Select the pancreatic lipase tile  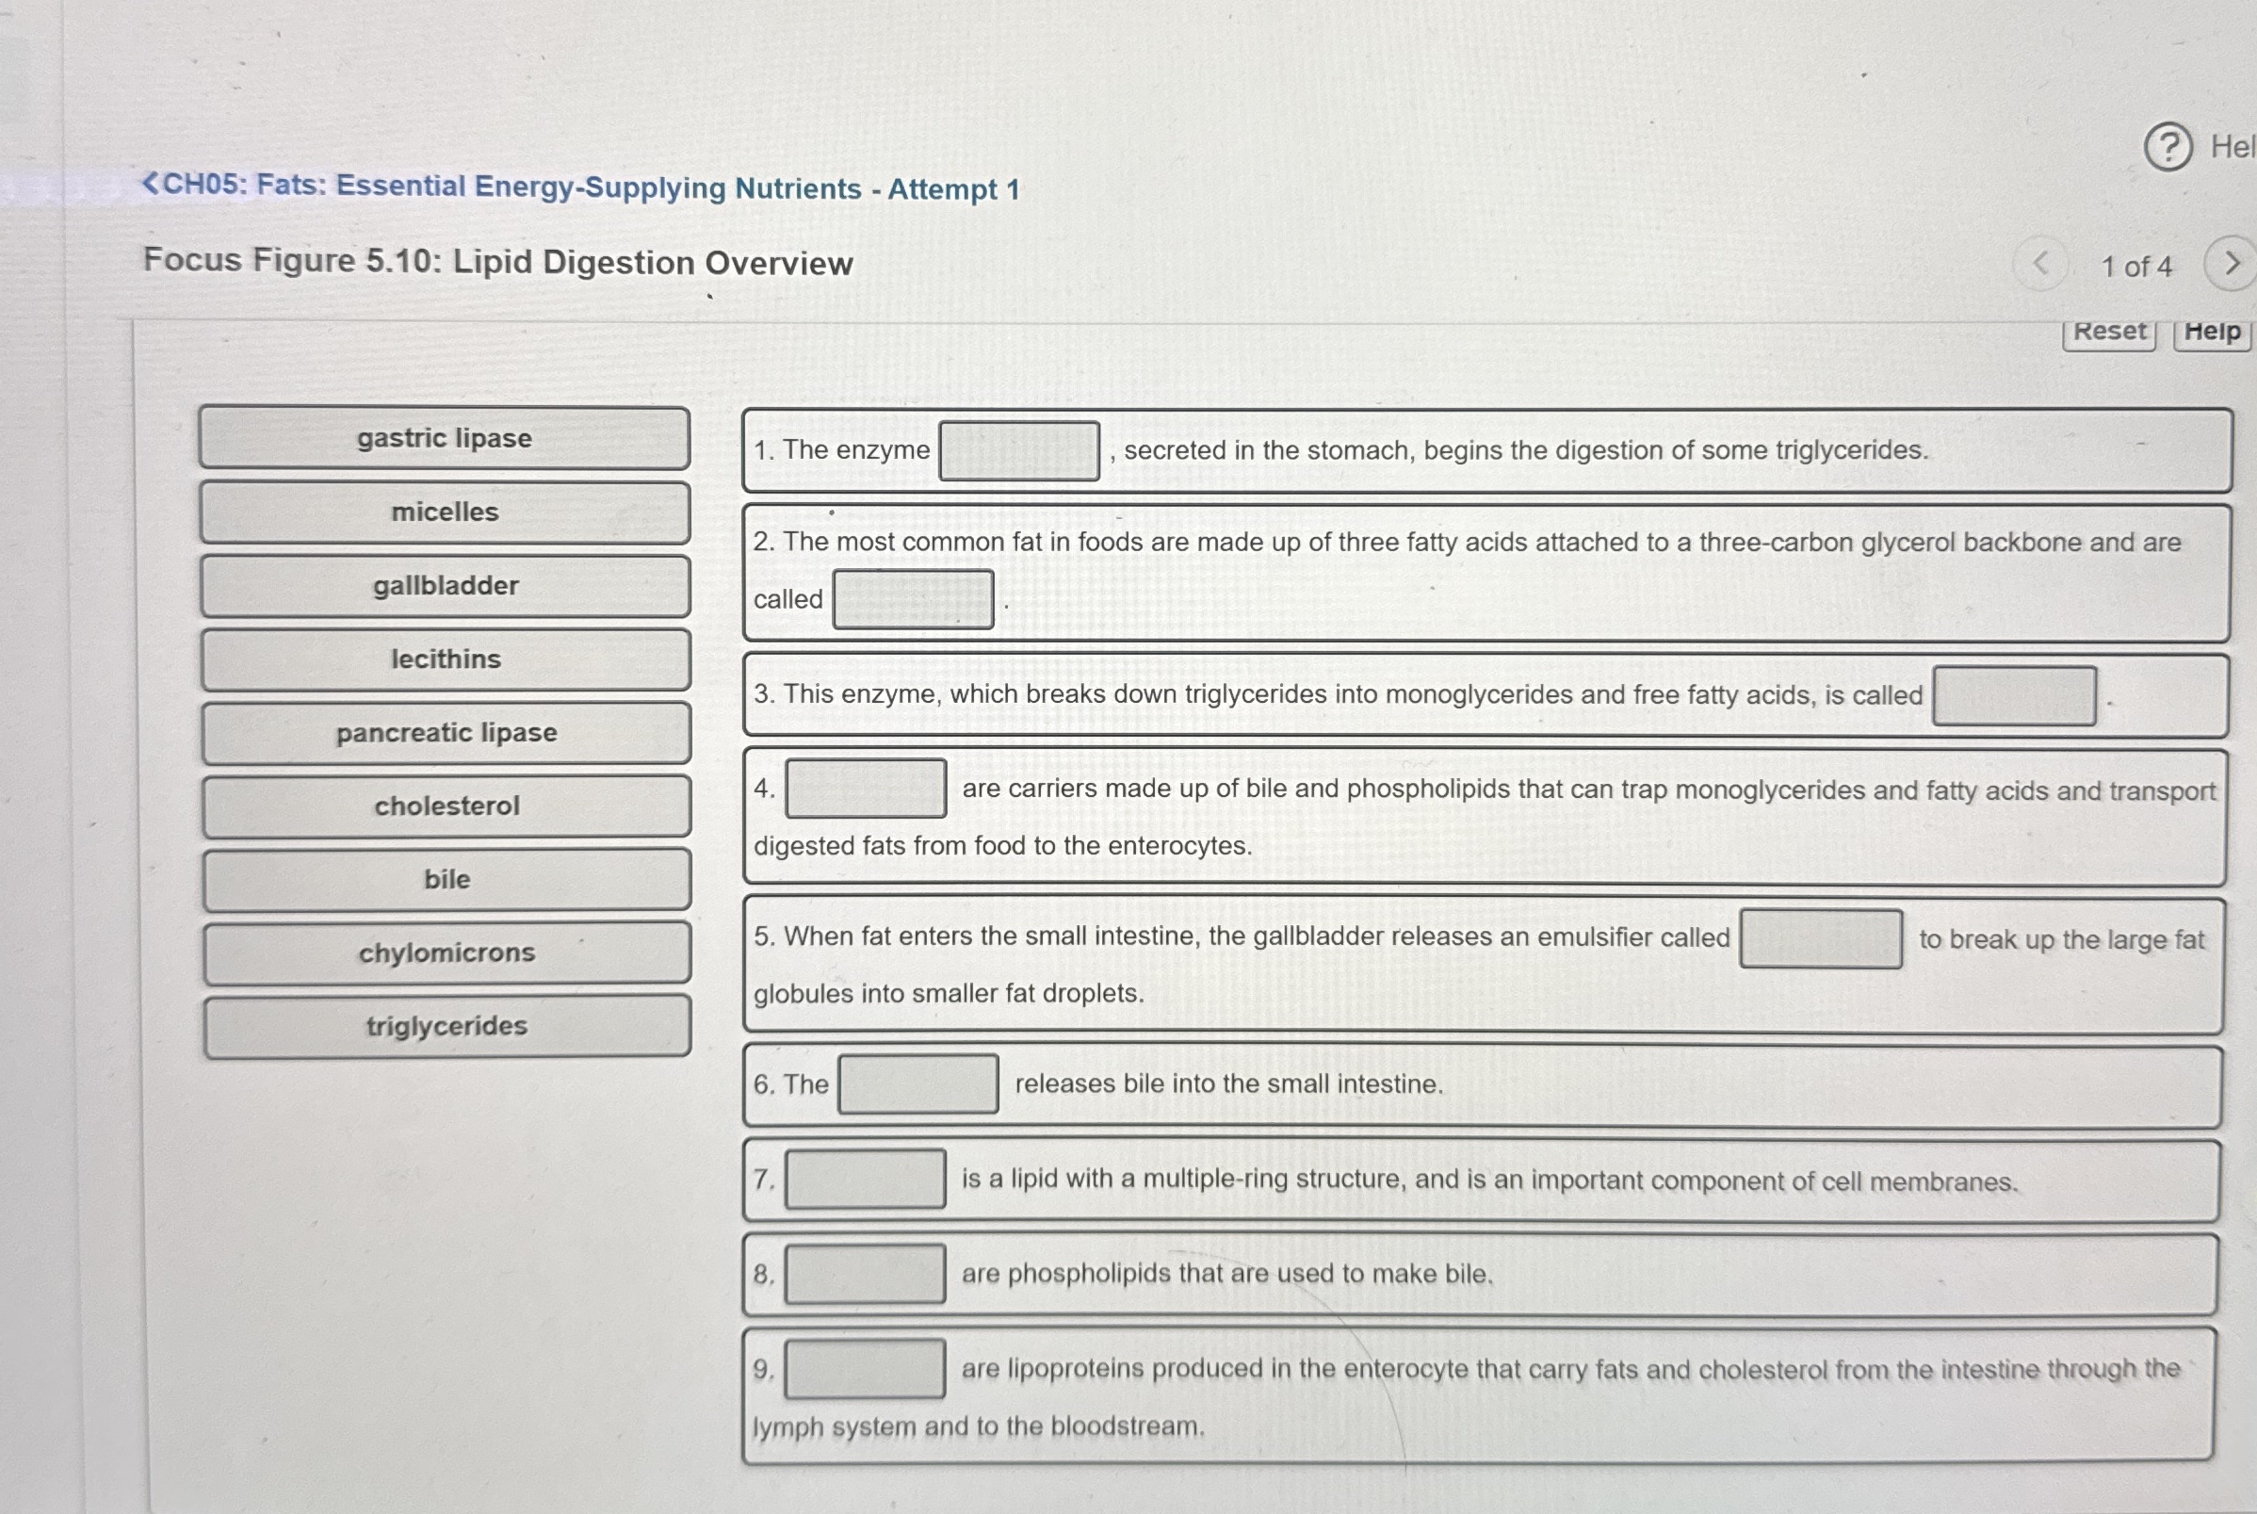tap(446, 733)
